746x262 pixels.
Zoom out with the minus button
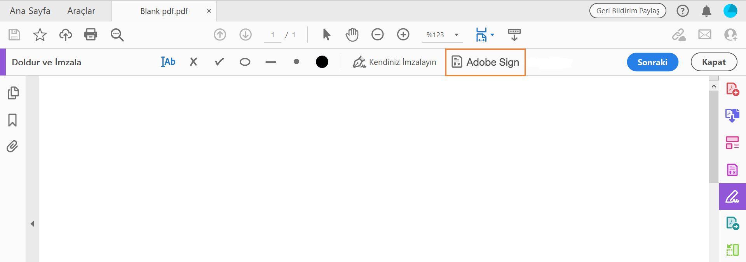coord(377,35)
